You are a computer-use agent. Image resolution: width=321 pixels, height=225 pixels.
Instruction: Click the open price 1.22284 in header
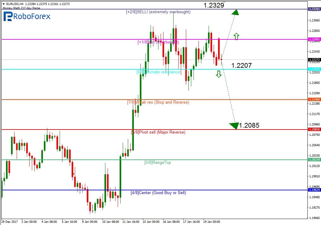point(31,4)
